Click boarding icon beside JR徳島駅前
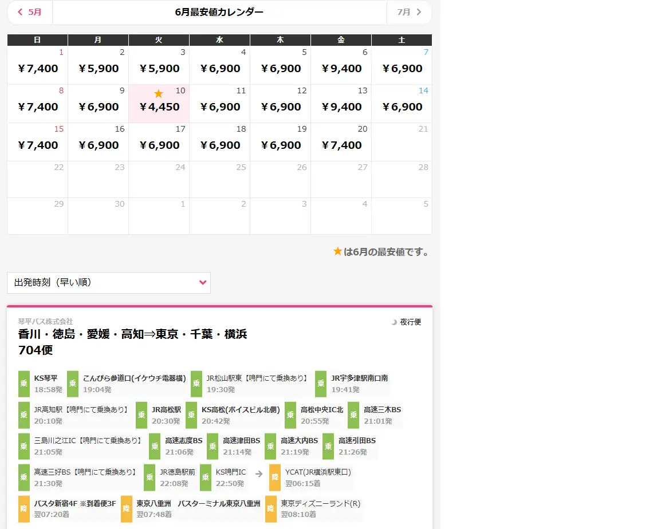 point(149,477)
